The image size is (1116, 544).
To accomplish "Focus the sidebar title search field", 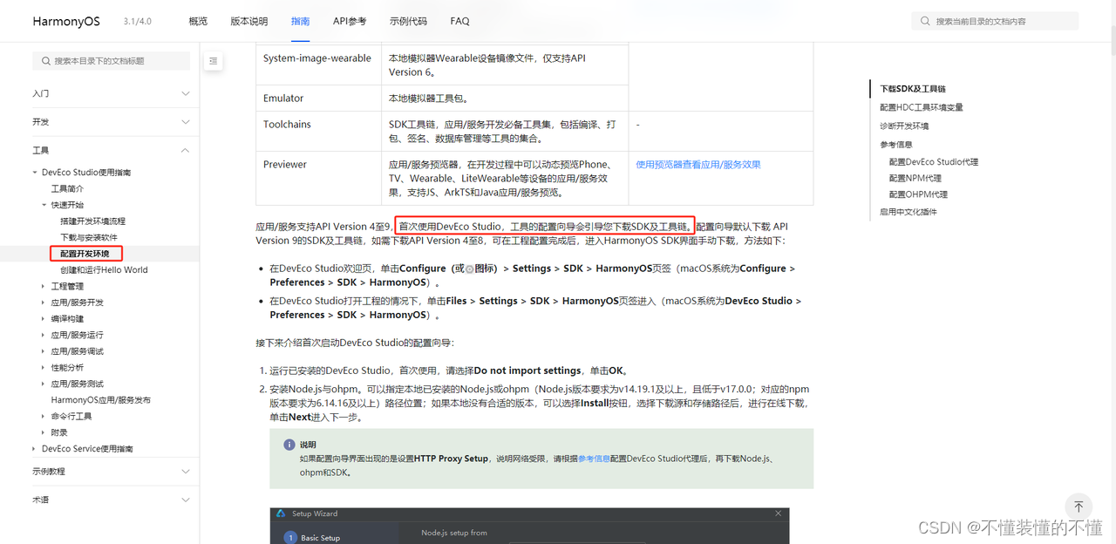I will [x=111, y=61].
